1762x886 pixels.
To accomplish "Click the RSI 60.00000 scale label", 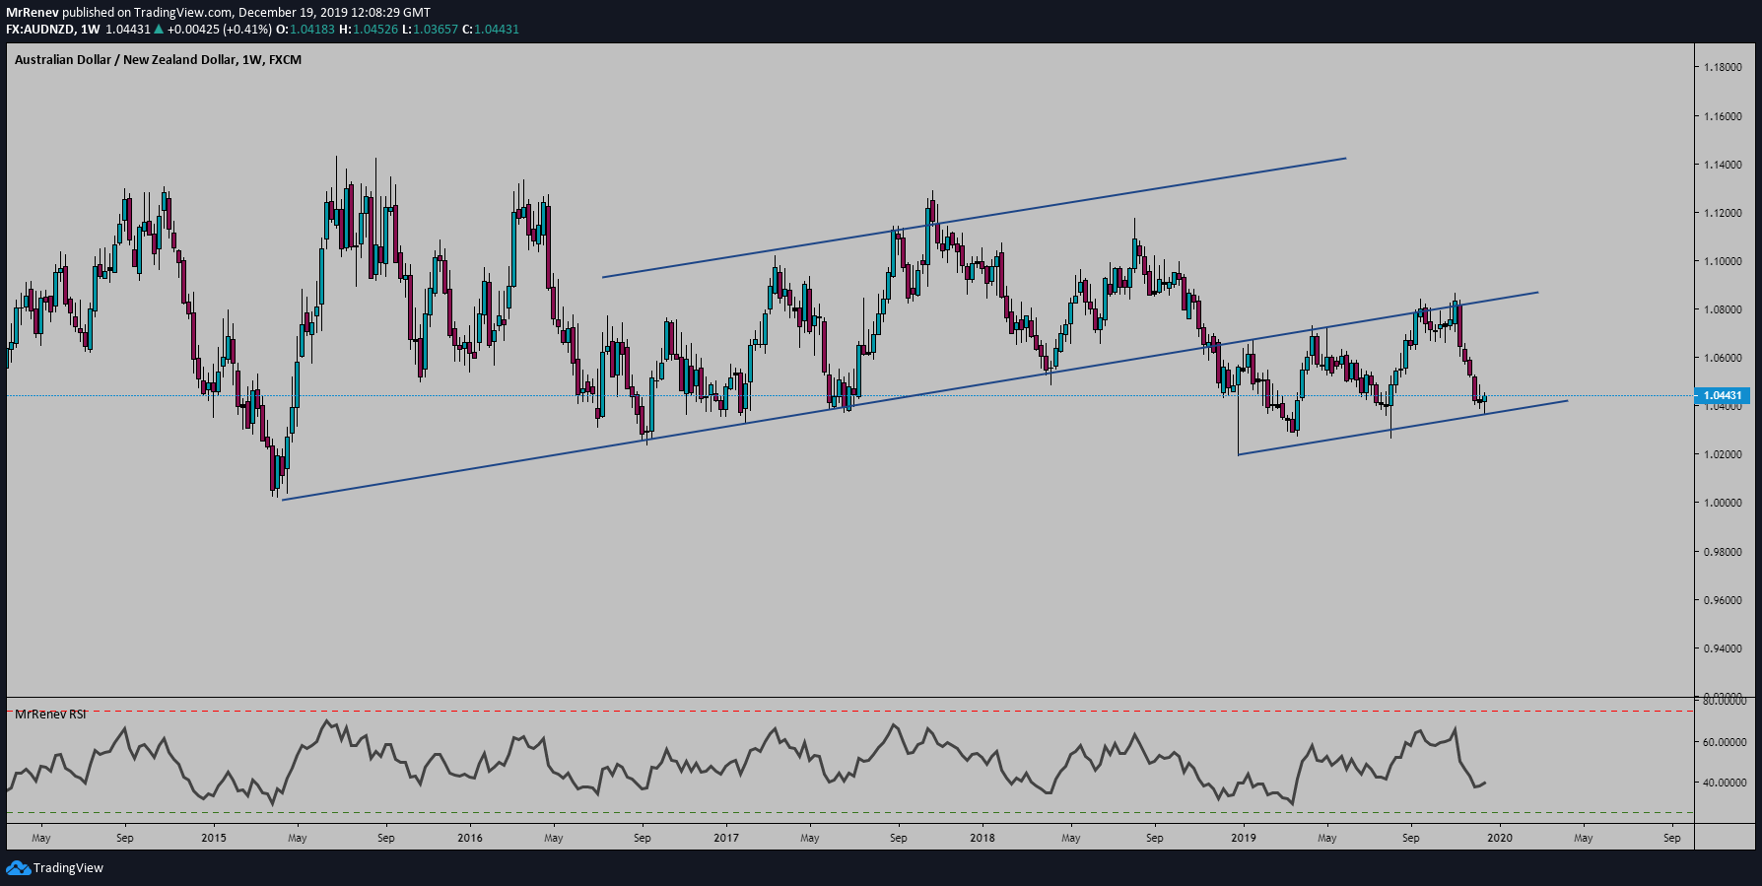I will [x=1725, y=742].
